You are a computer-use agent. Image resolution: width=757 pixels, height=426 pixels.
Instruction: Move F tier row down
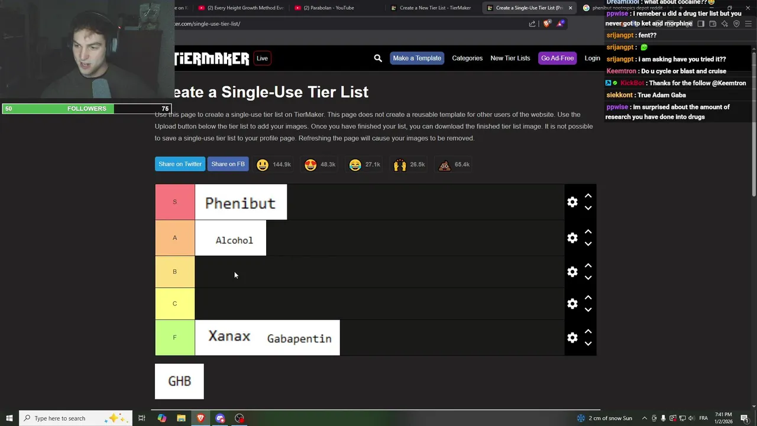pos(588,343)
